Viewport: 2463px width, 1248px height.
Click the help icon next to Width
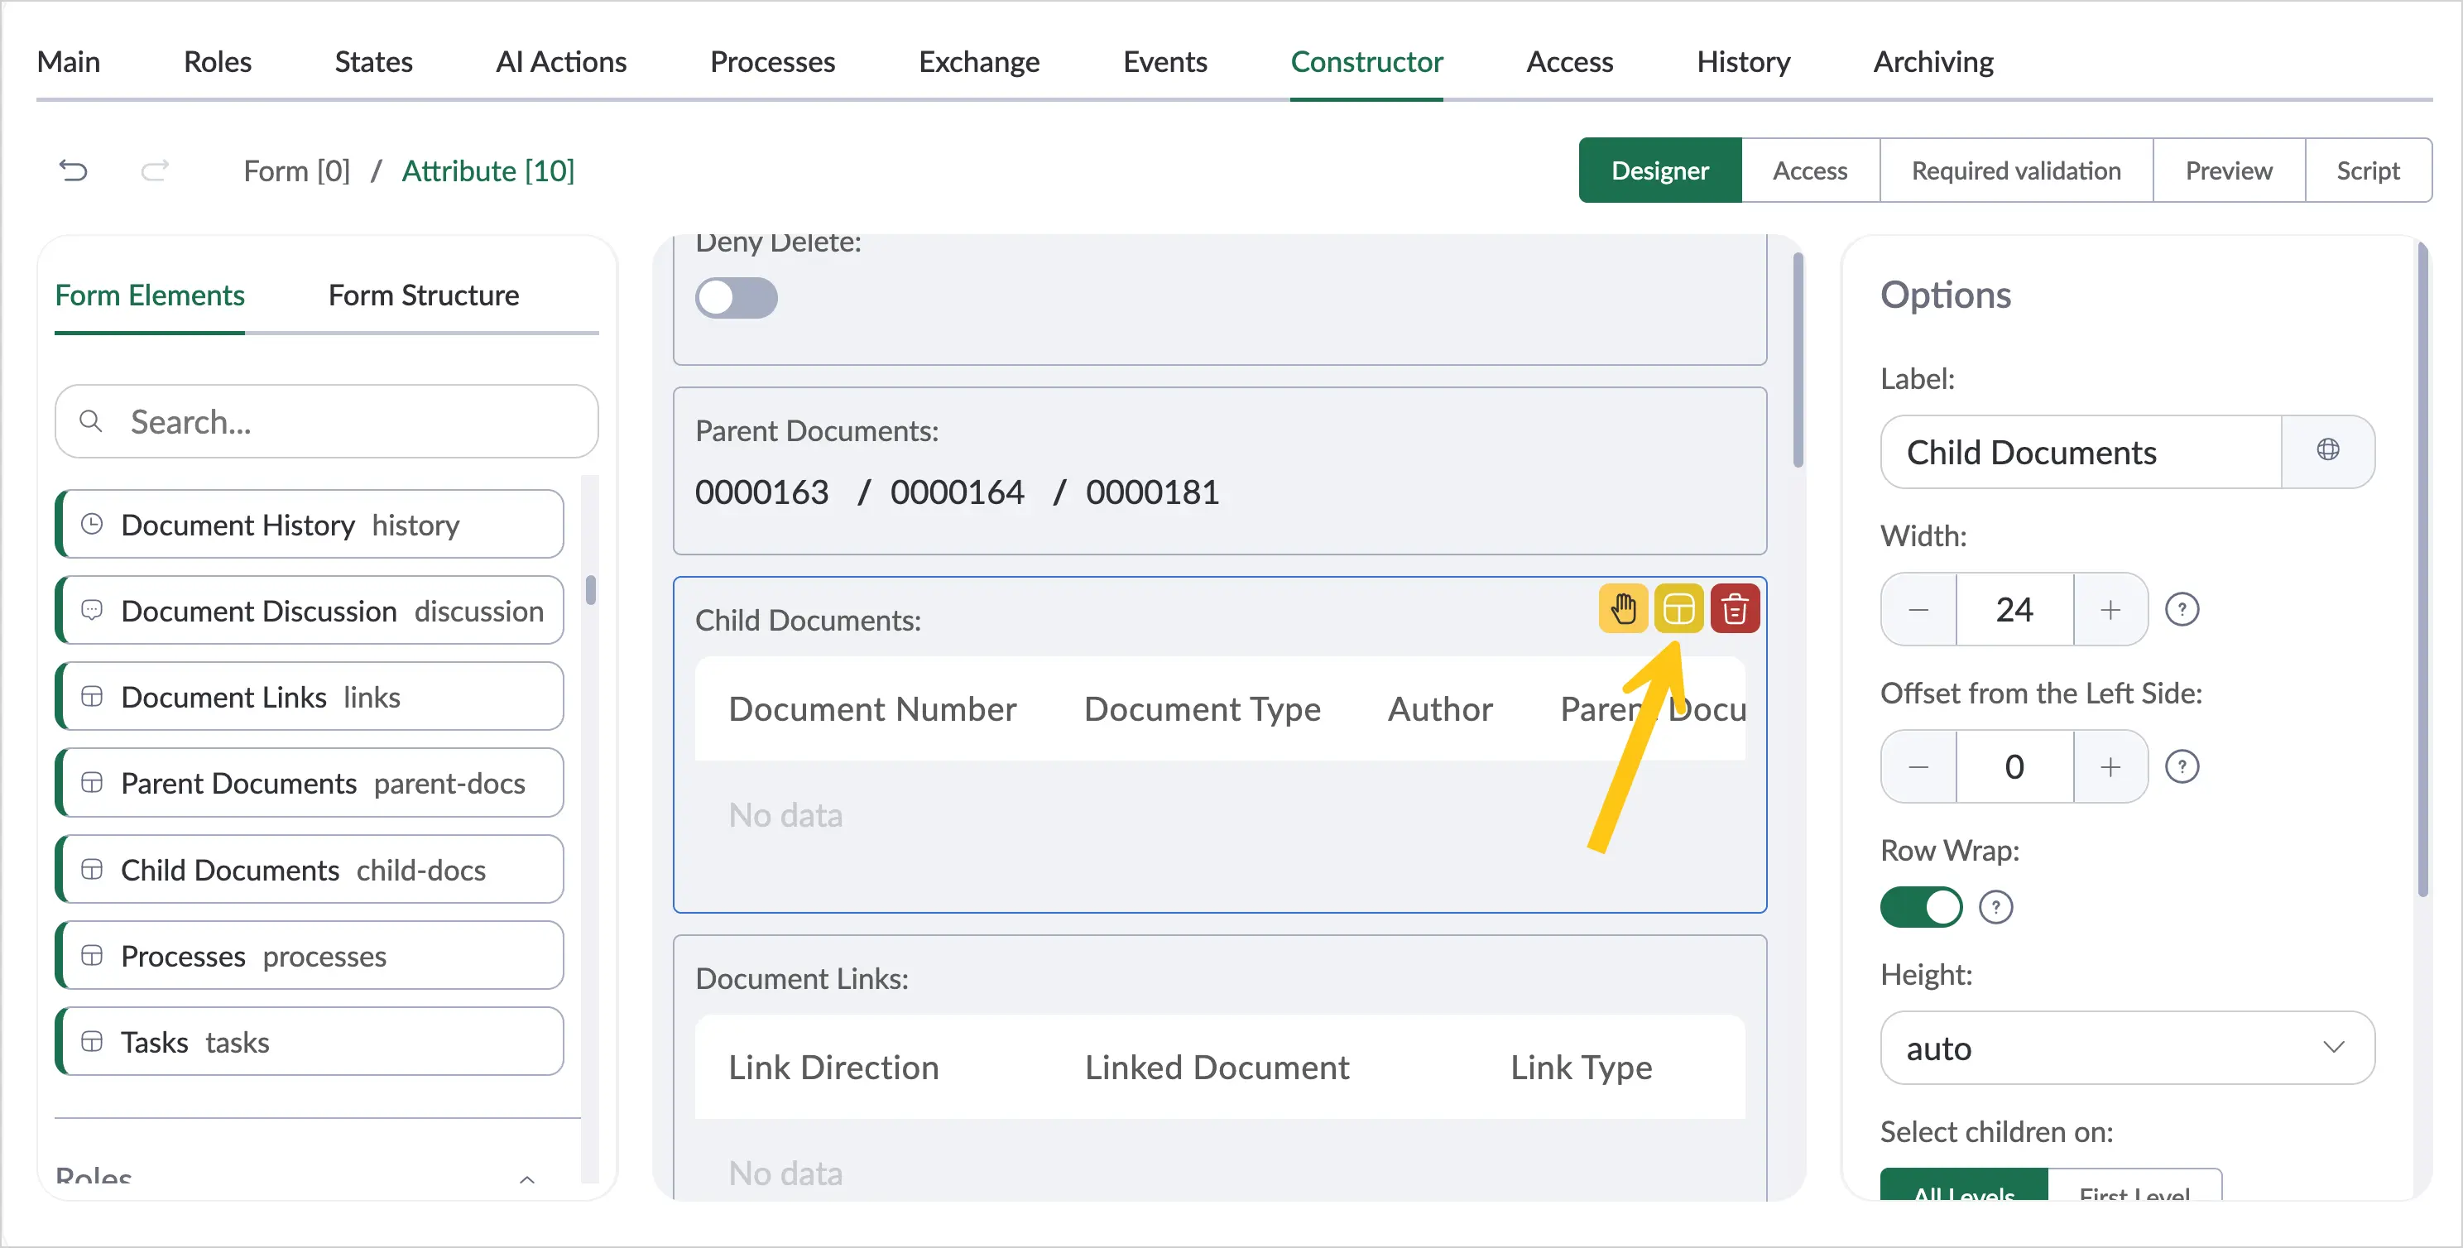(2181, 609)
